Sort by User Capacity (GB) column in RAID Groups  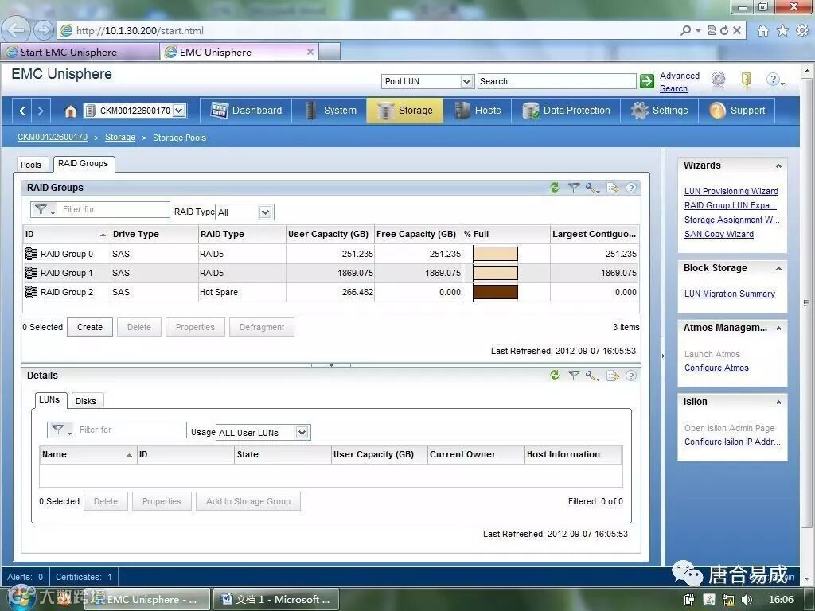pyautogui.click(x=330, y=234)
